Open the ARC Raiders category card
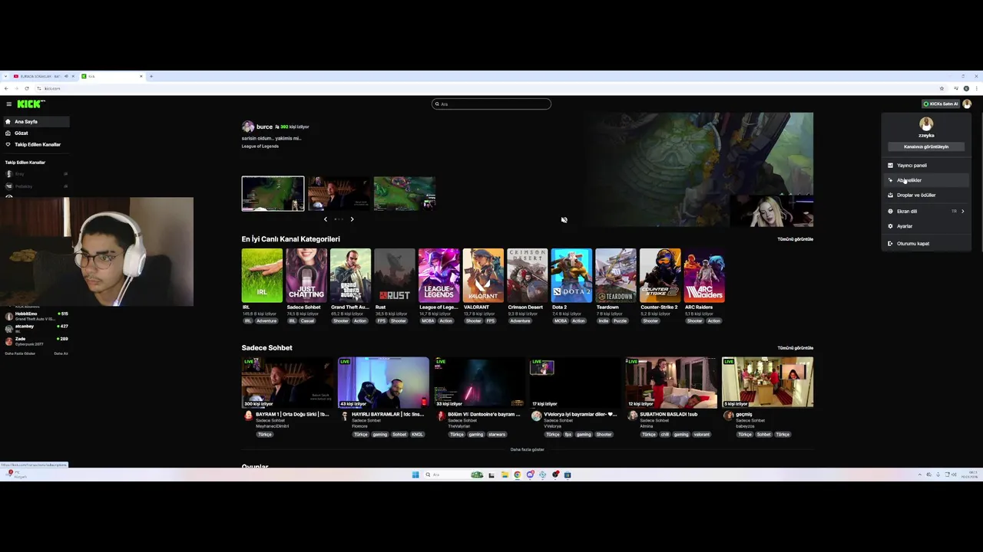The width and height of the screenshot is (983, 552). [704, 275]
